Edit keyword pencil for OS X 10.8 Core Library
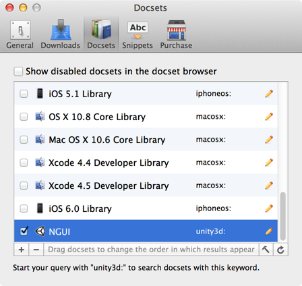Image resolution: width=302 pixels, height=286 pixels. pos(269,117)
